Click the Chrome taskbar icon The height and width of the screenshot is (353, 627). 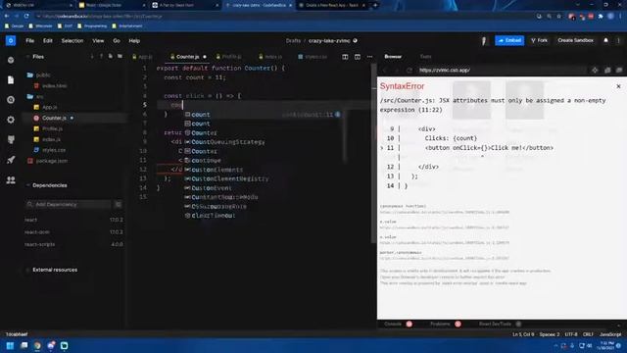pyautogui.click(x=37, y=346)
